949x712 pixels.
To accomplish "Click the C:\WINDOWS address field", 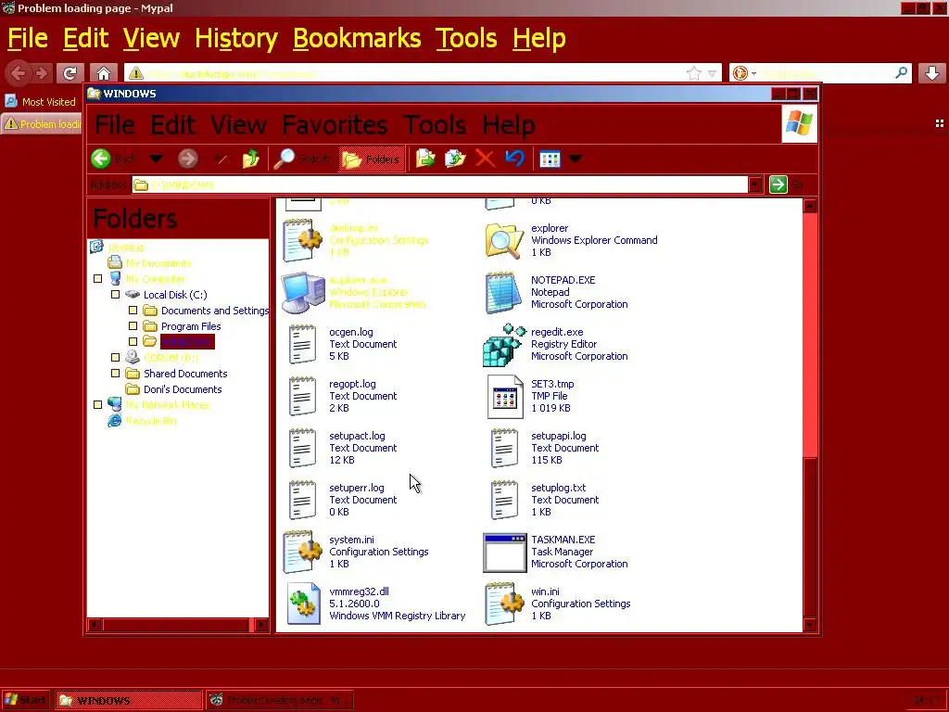I will [x=440, y=184].
